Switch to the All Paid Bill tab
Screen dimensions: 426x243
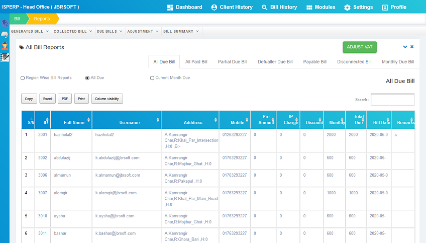pos(196,62)
